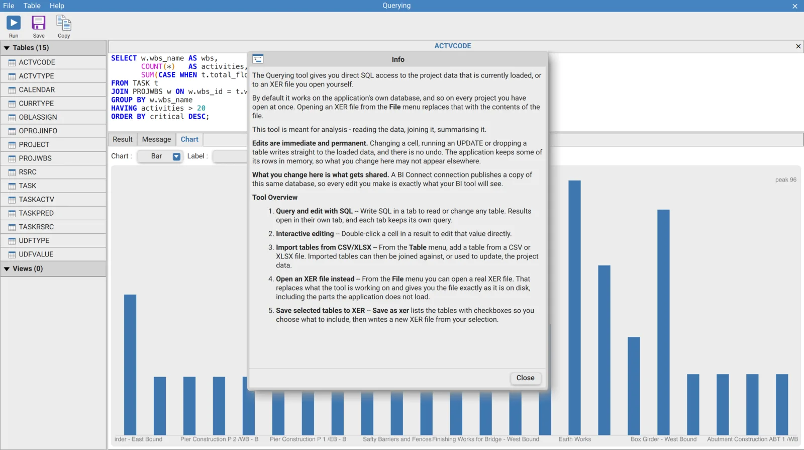
Task: Close the Info dialog
Action: (x=526, y=378)
